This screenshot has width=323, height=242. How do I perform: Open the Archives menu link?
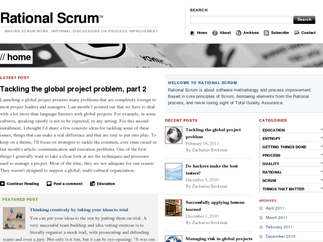(x=251, y=33)
